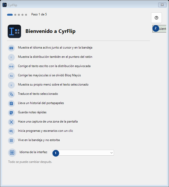Click the dropdown chevron arrow for language

click(x=112, y=153)
